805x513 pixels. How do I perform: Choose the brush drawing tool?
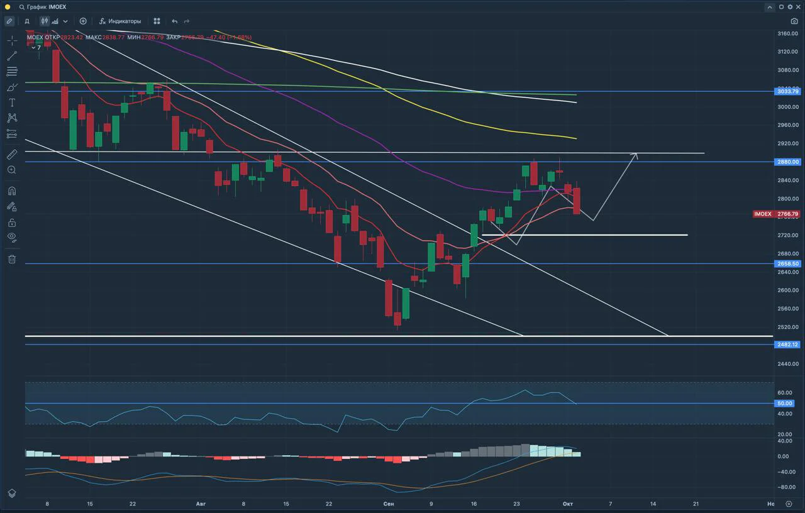click(11, 87)
